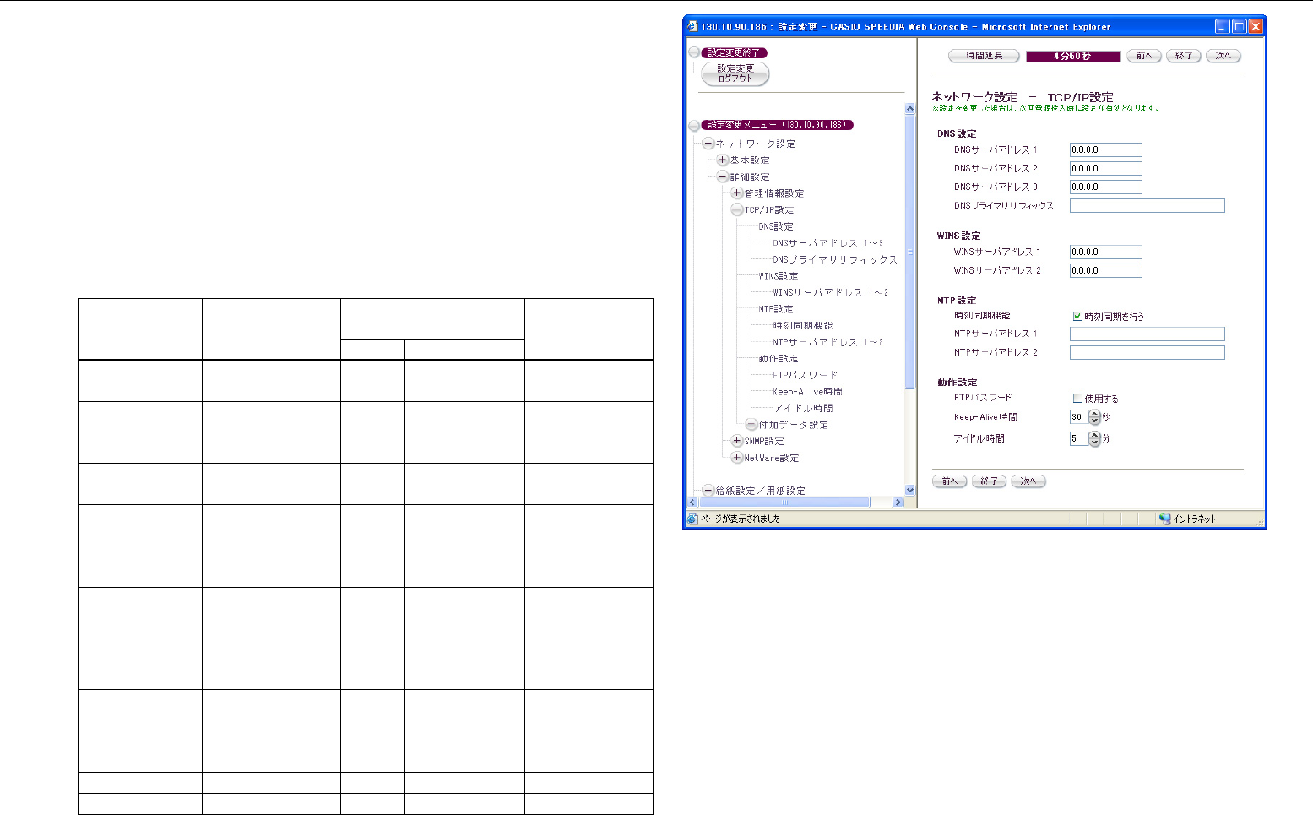Expand the 給紙設定／用紙設定 tree node

pyautogui.click(x=708, y=490)
